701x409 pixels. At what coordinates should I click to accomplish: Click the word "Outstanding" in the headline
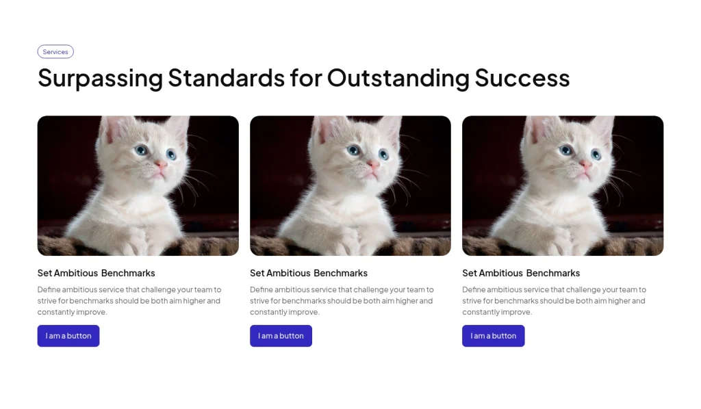398,78
